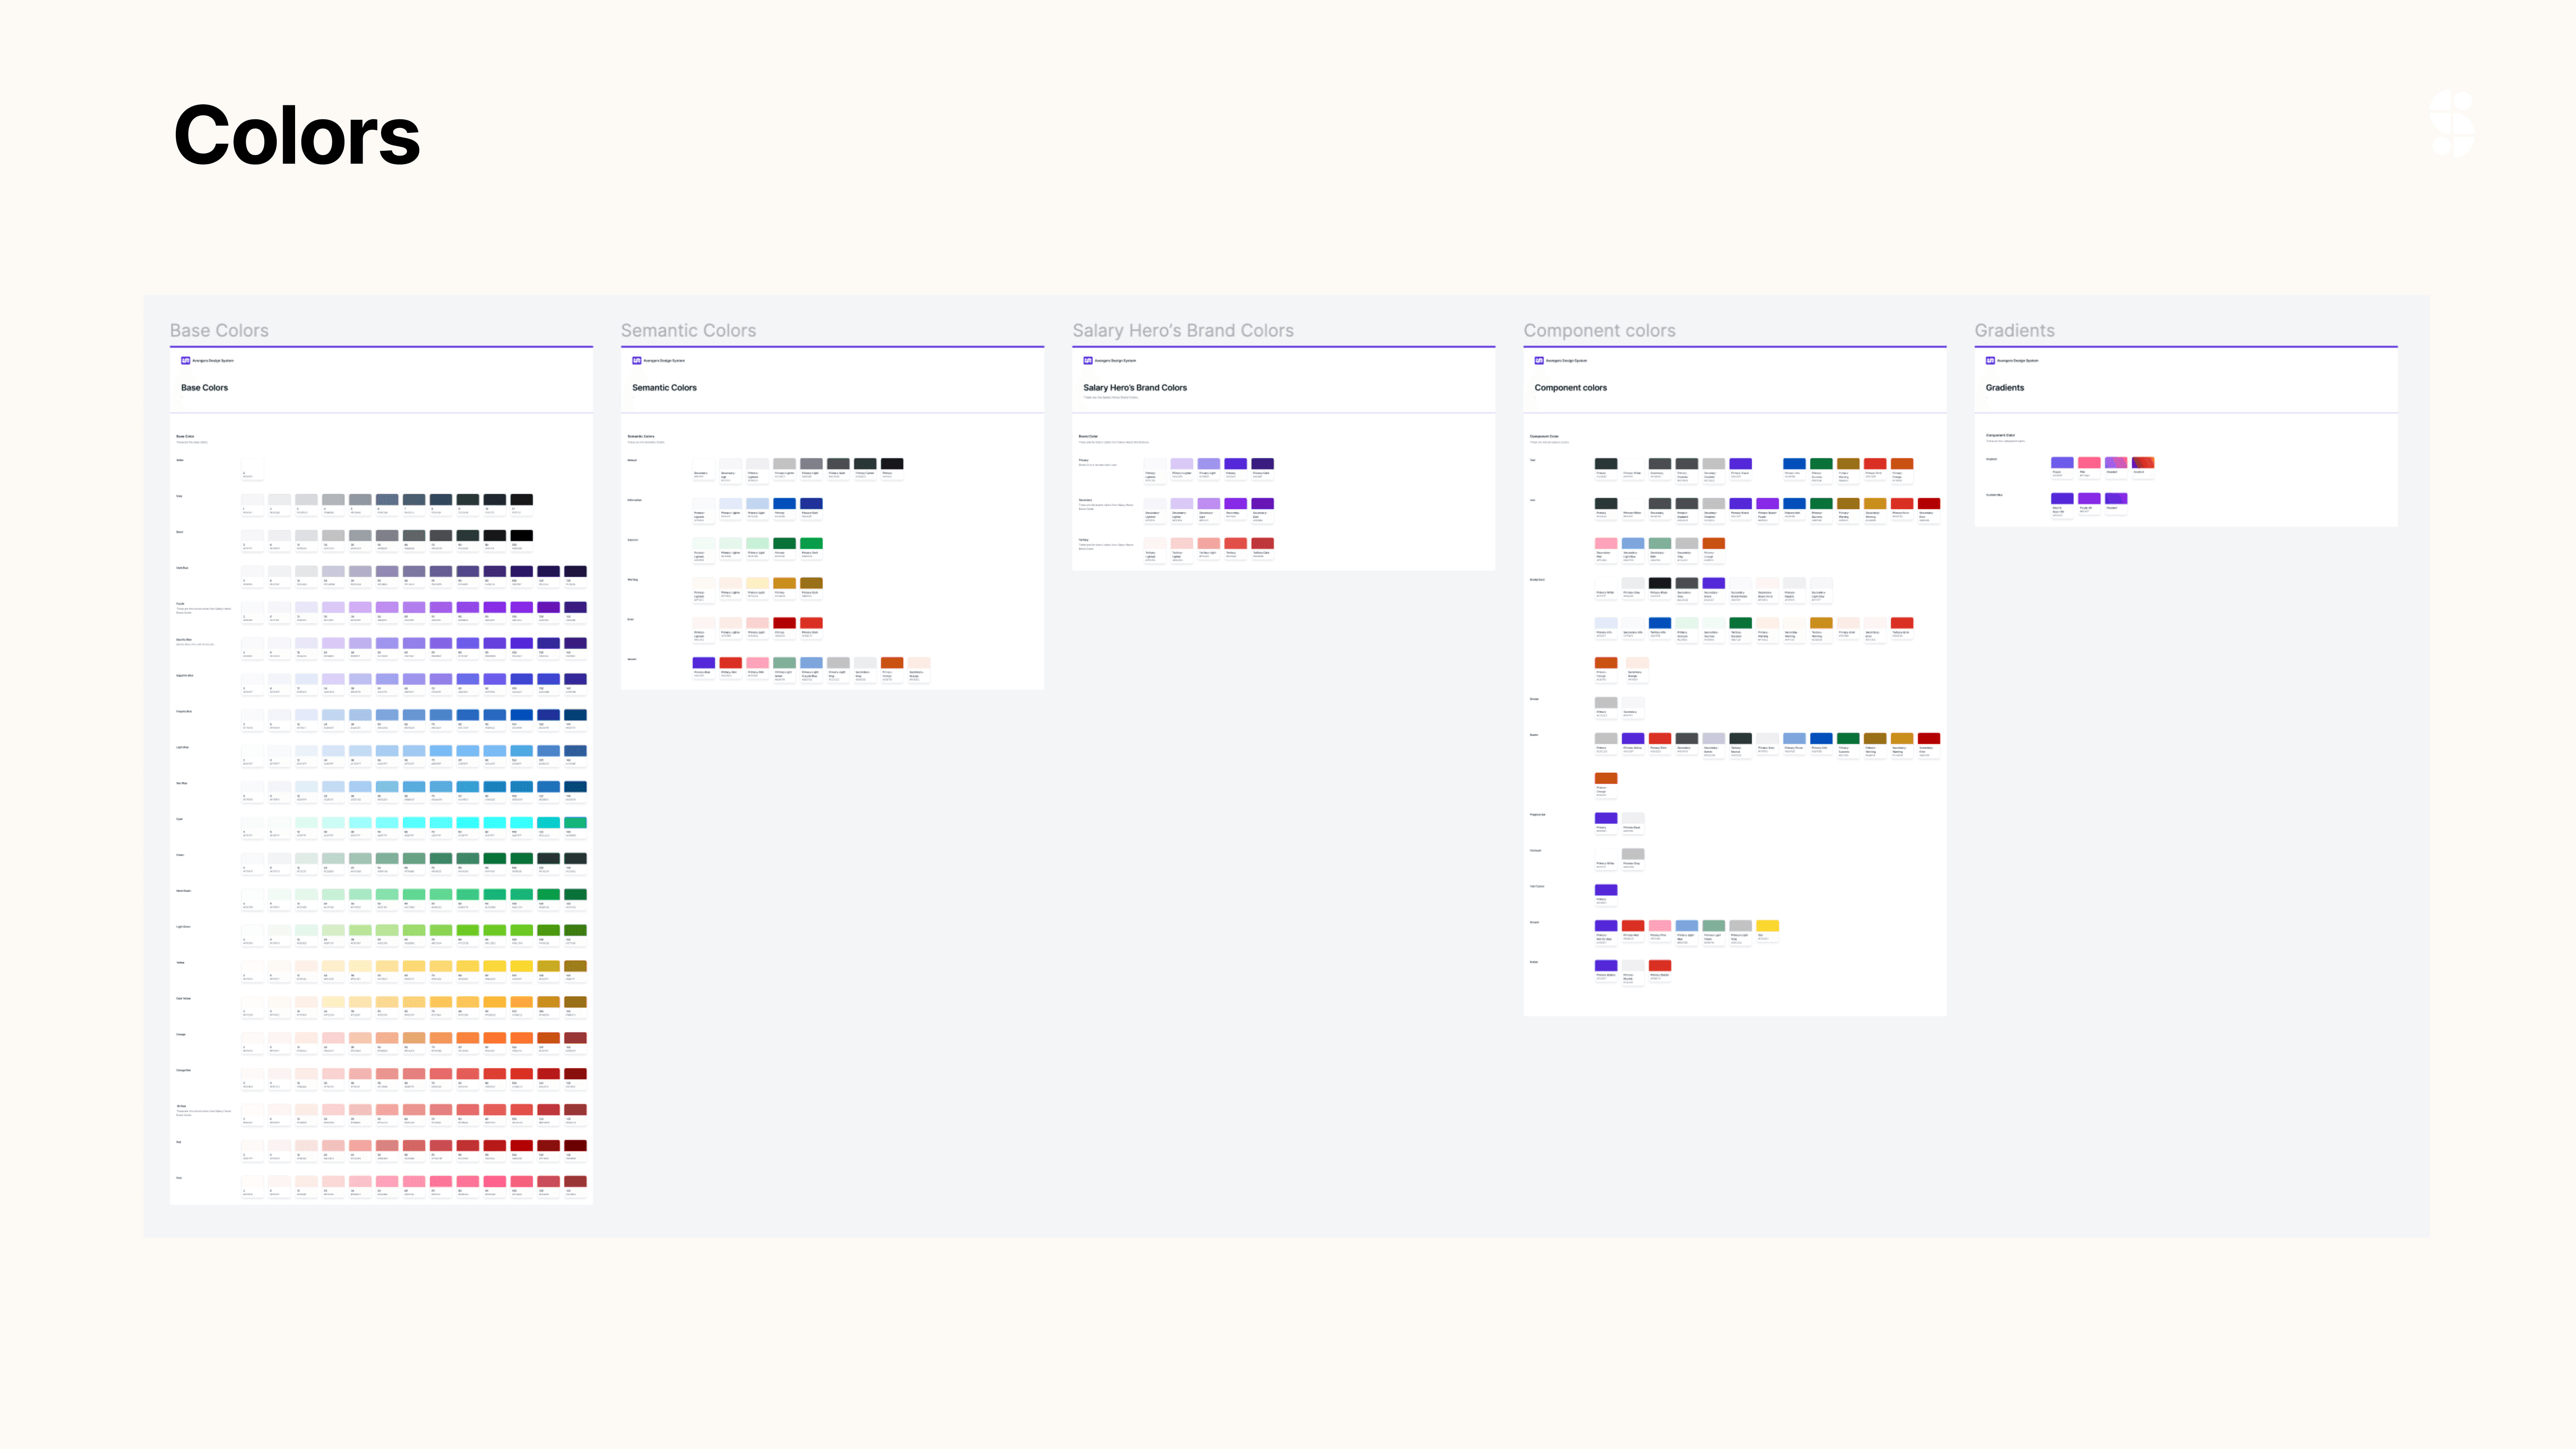The width and height of the screenshot is (2576, 1449).
Task: Pick the Primary-Orange swatch in Component Text row
Action: click(1902, 464)
